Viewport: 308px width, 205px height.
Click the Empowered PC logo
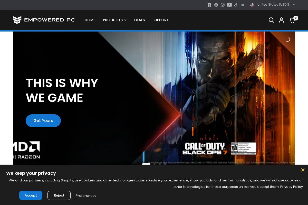(44, 20)
